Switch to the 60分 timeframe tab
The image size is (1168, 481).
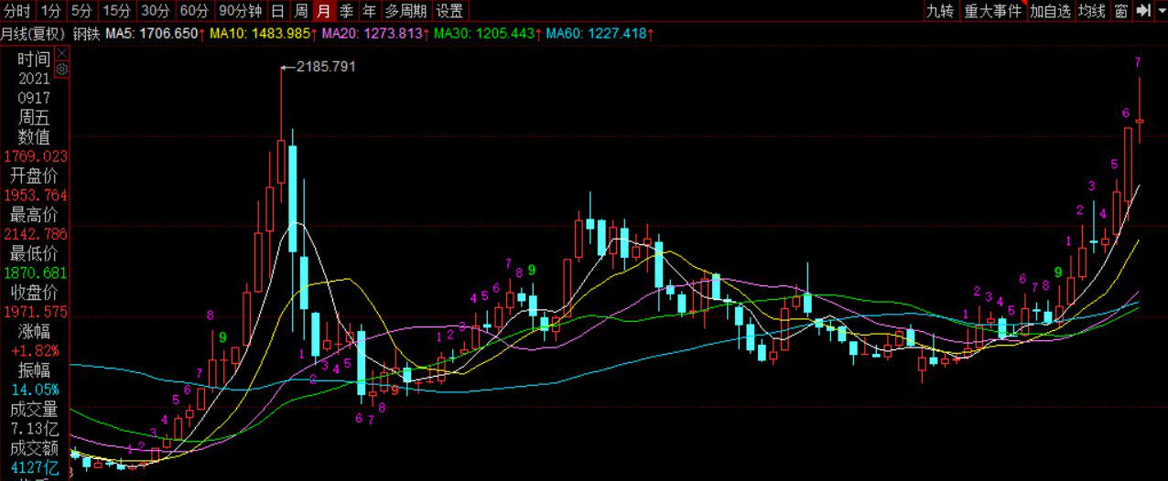193,11
